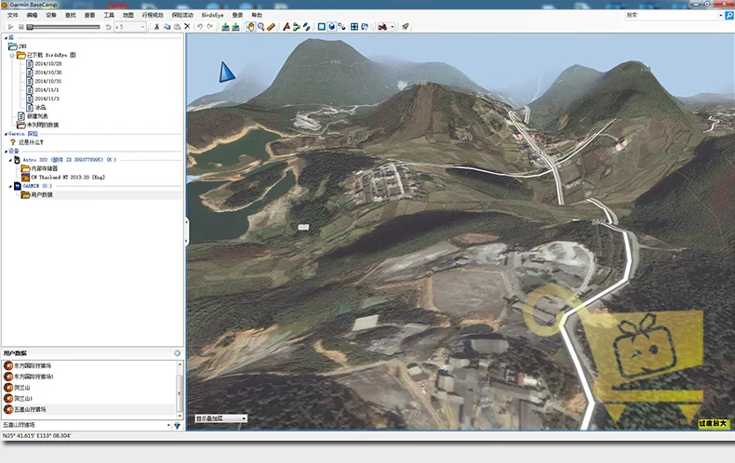The height and width of the screenshot is (463, 735).
Task: Pick the ruler measure tool
Action: tap(271, 27)
